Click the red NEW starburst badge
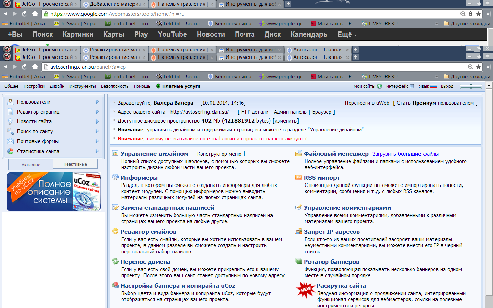The image size is (493, 308). 305,290
